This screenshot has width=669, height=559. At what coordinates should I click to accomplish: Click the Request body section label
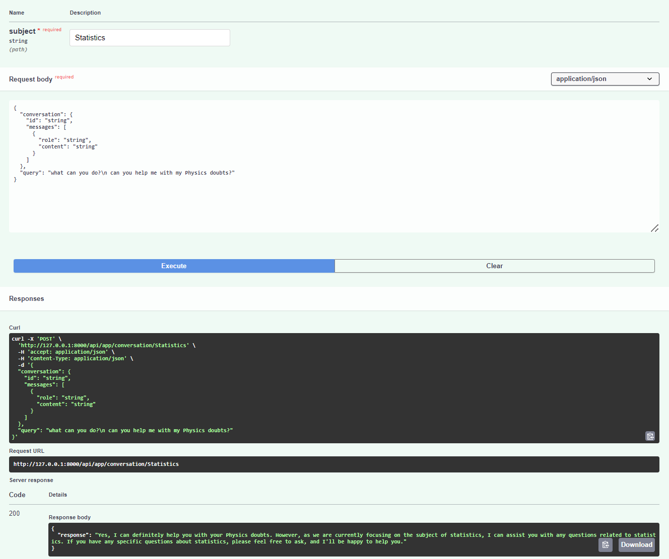coord(31,79)
